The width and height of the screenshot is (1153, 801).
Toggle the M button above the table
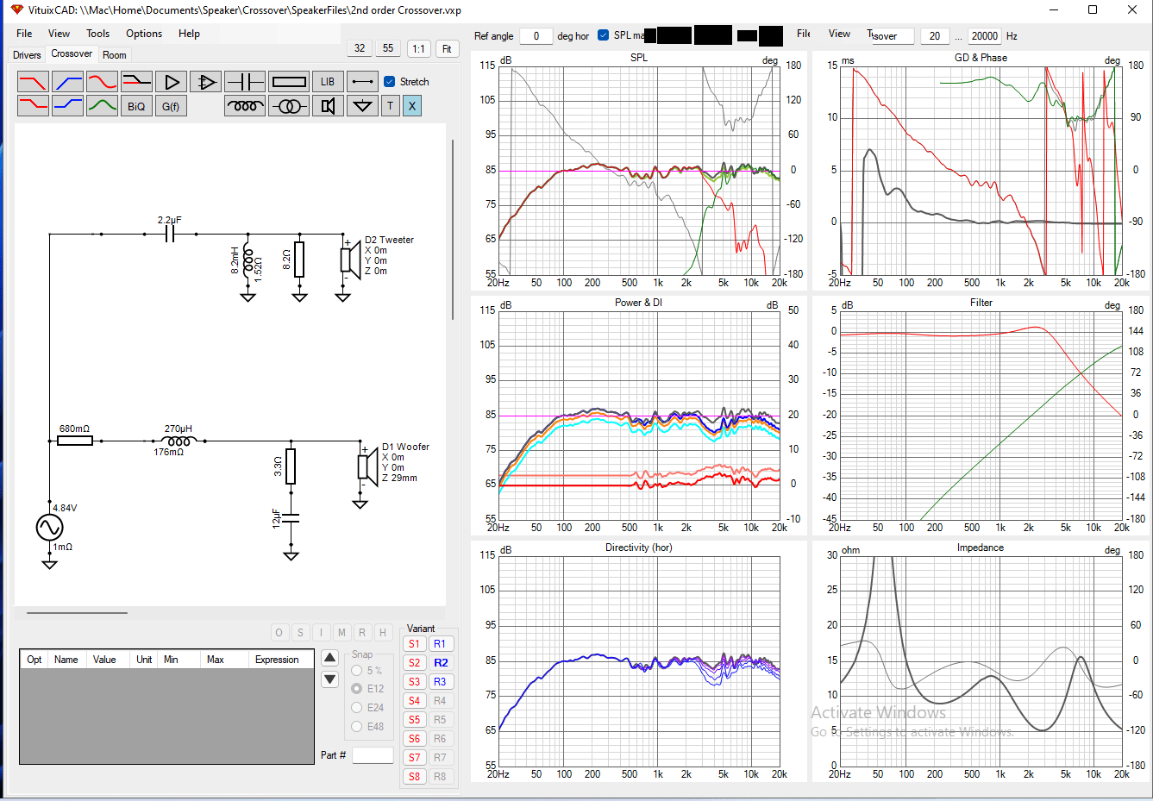[342, 633]
